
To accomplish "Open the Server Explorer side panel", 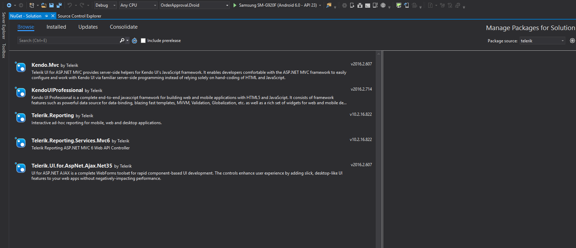I will click(4, 26).
